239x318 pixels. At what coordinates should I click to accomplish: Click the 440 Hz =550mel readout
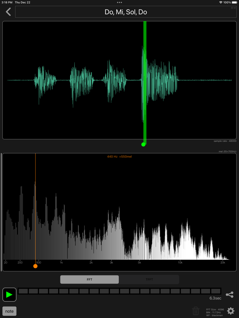[119, 157]
